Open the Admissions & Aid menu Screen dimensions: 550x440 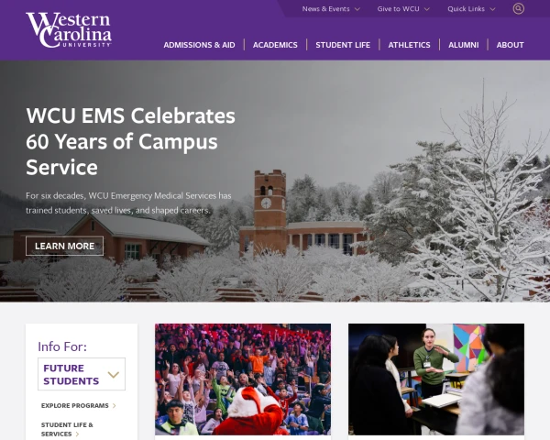pos(199,45)
